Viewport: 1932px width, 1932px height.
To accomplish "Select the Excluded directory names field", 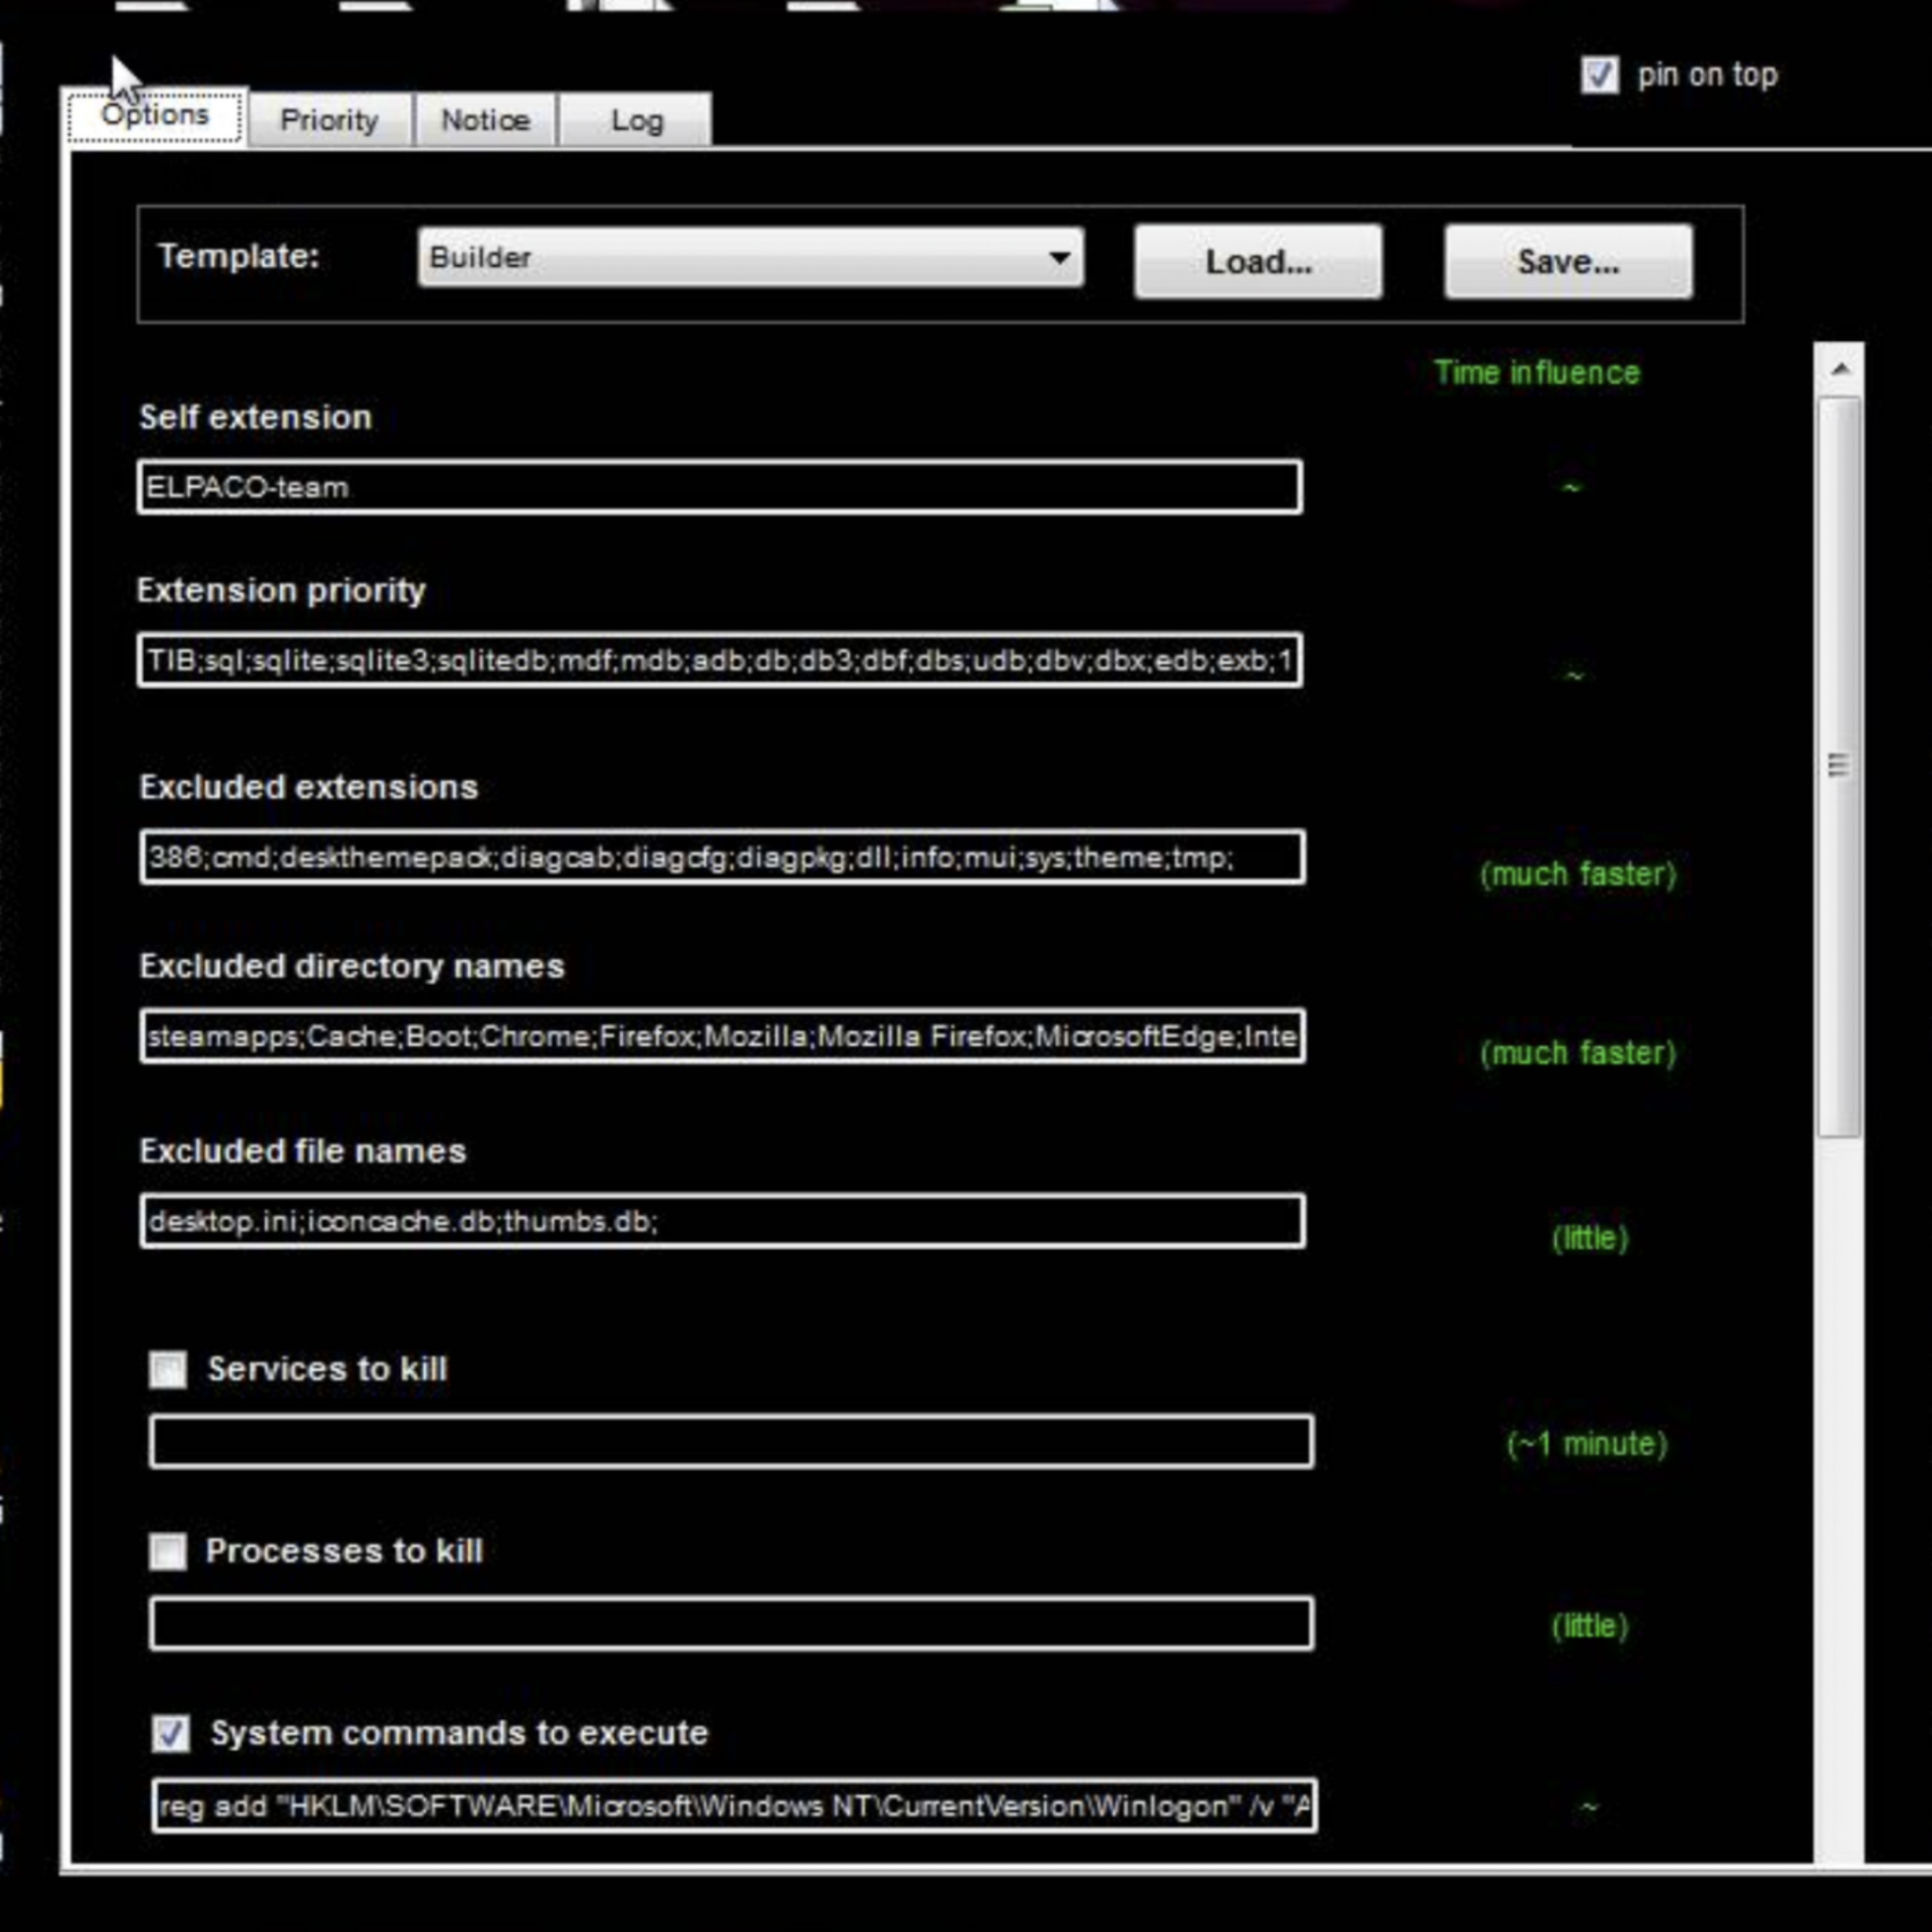I will pyautogui.click(x=722, y=1036).
